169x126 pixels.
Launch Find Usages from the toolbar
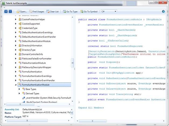tap(37, 11)
